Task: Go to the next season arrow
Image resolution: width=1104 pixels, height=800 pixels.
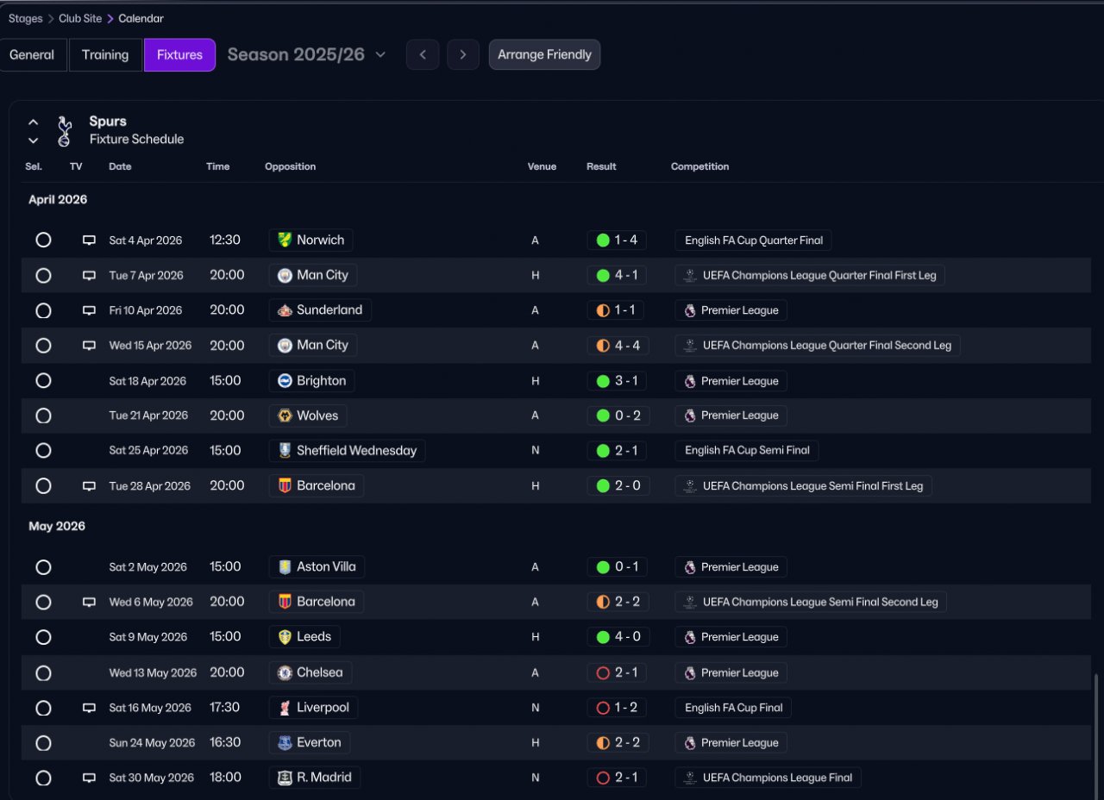Action: pos(463,54)
